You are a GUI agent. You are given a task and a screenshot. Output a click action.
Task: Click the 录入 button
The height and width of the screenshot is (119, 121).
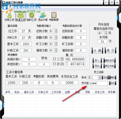click(97, 60)
